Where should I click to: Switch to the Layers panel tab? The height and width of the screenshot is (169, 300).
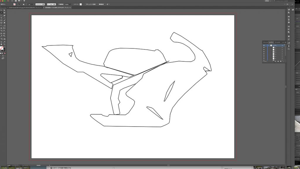click(271, 42)
